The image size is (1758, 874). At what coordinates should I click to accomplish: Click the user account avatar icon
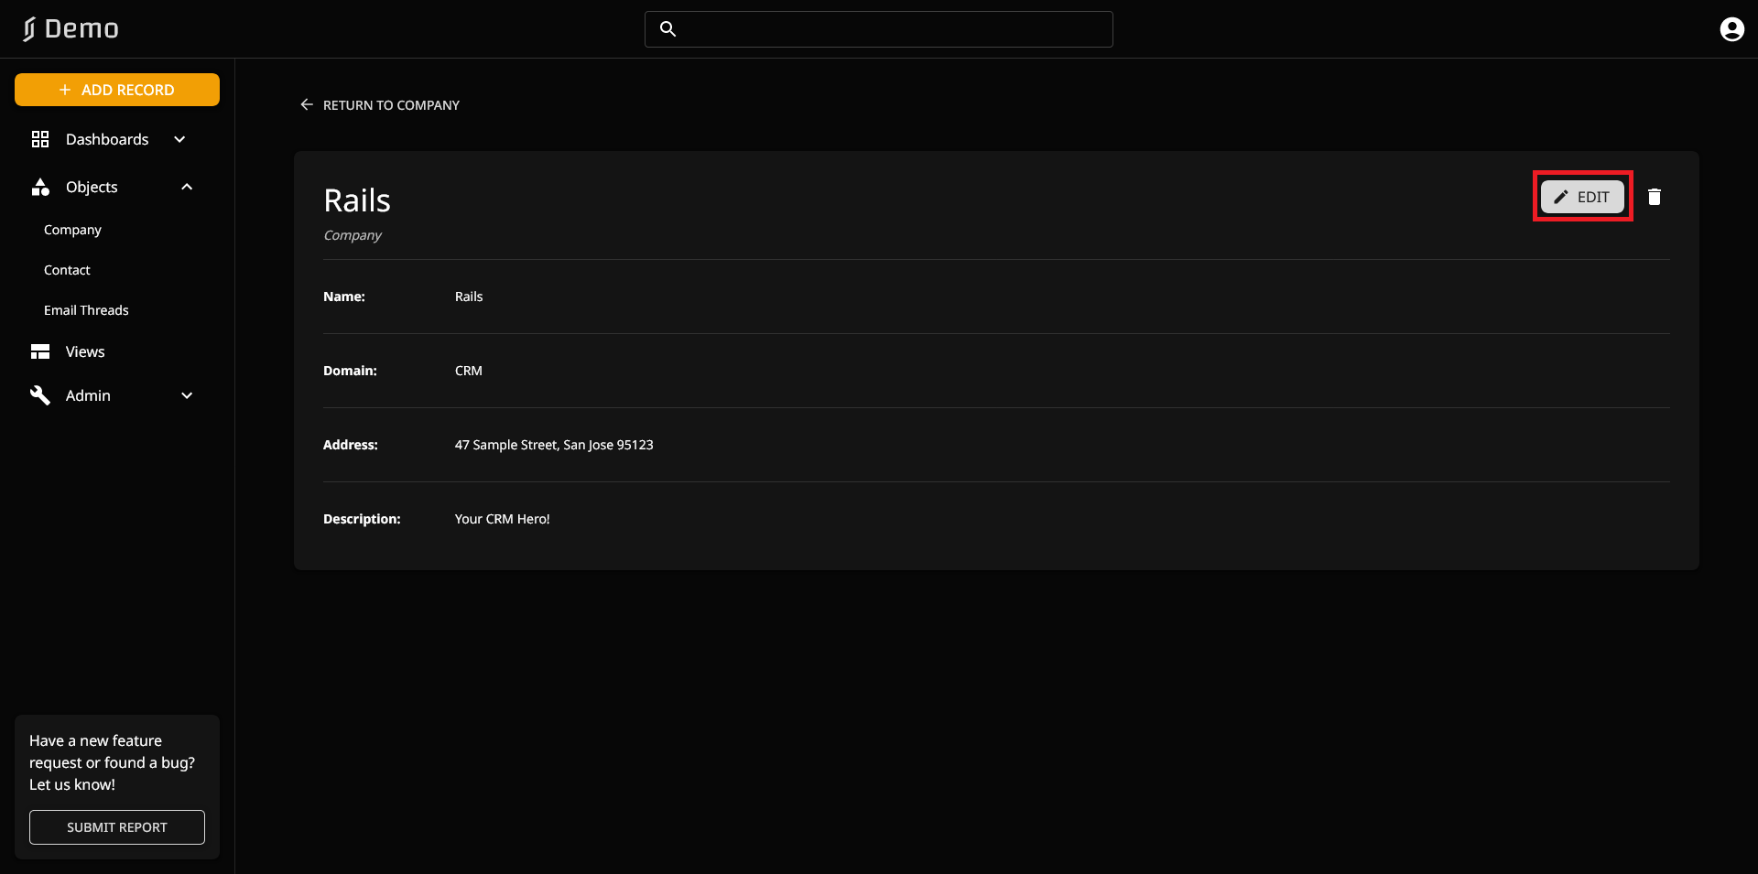[x=1731, y=29]
